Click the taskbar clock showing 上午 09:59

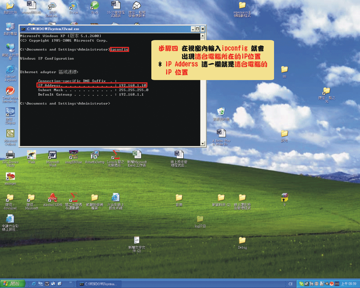[x=349, y=284]
